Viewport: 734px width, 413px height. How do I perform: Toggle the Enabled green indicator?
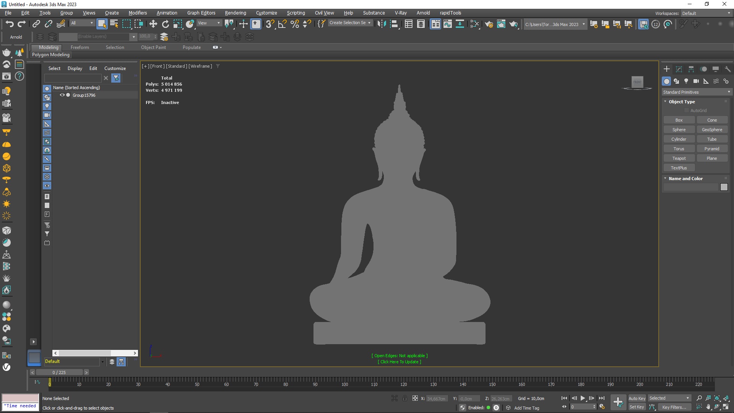pos(488,408)
